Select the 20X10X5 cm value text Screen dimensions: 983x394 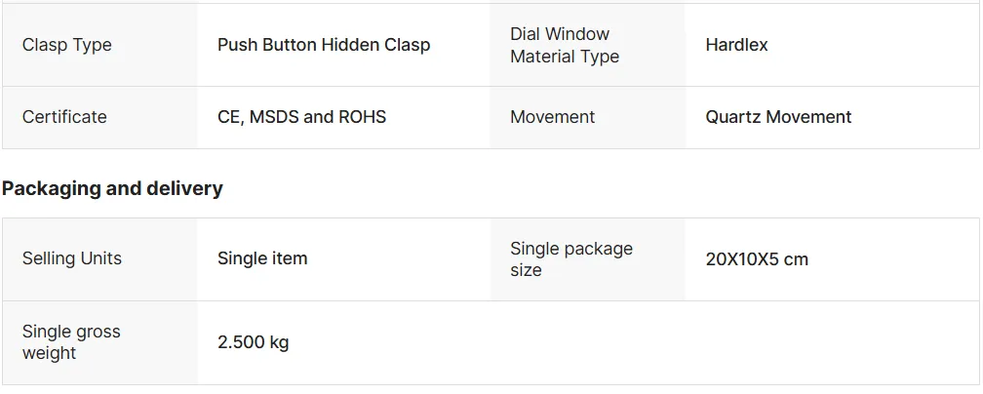tap(757, 259)
